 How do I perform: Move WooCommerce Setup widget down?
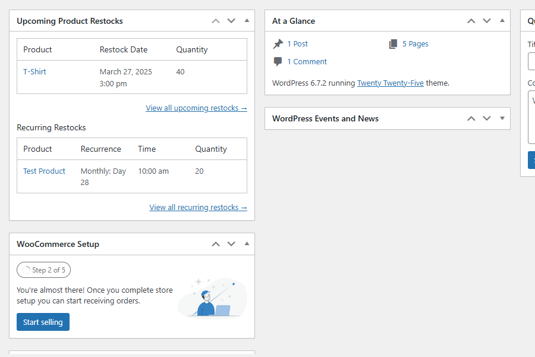pyautogui.click(x=231, y=244)
